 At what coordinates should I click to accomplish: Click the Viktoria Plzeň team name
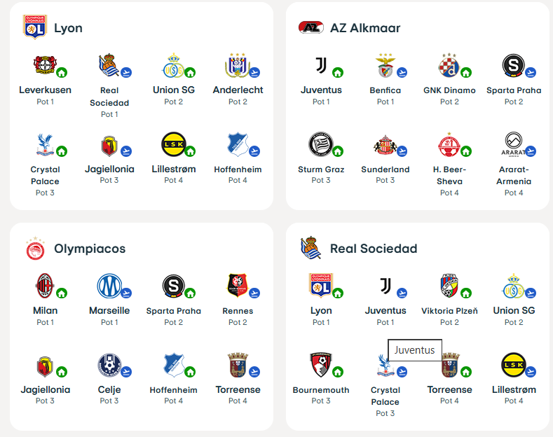(x=449, y=311)
